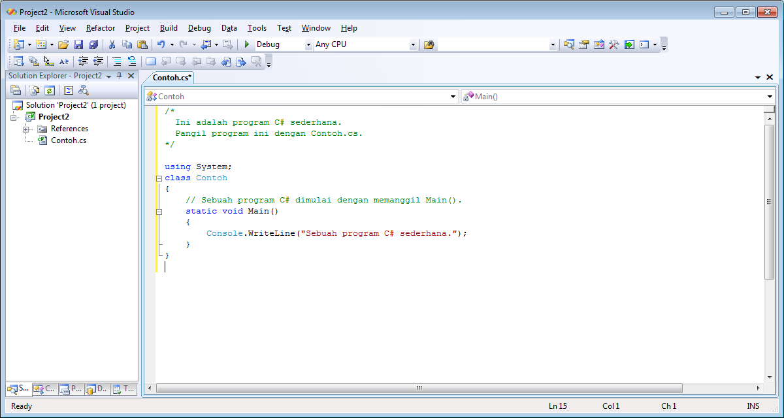Expand the References node under Project2
784x418 pixels.
click(27, 129)
